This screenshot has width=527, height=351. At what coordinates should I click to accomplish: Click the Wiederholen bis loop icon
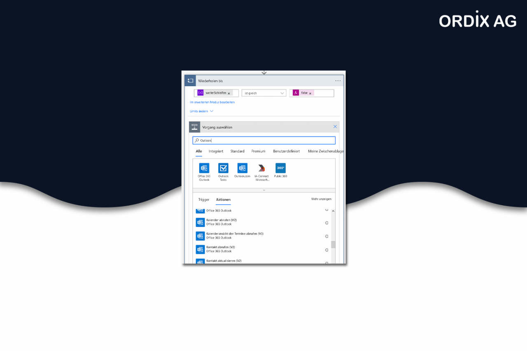[190, 81]
